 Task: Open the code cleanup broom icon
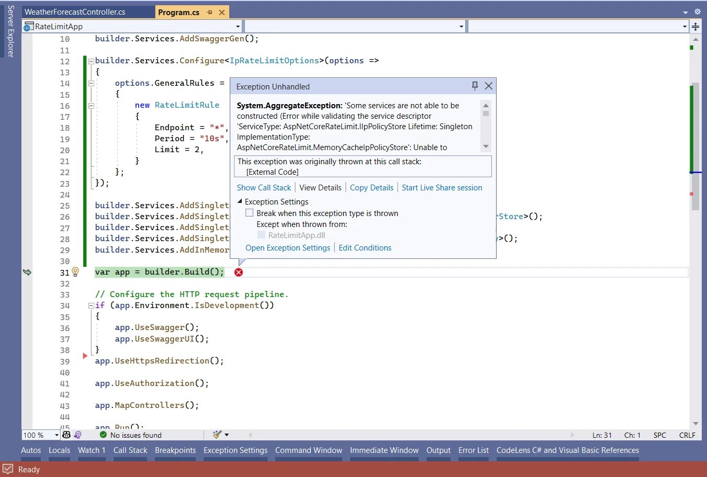pyautogui.click(x=217, y=435)
